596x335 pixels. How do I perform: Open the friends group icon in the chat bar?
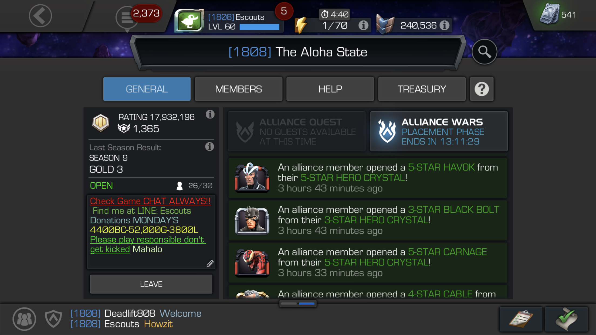(24, 319)
